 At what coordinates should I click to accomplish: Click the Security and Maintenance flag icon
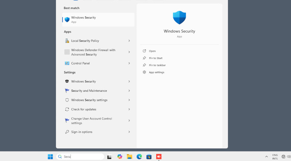67,91
